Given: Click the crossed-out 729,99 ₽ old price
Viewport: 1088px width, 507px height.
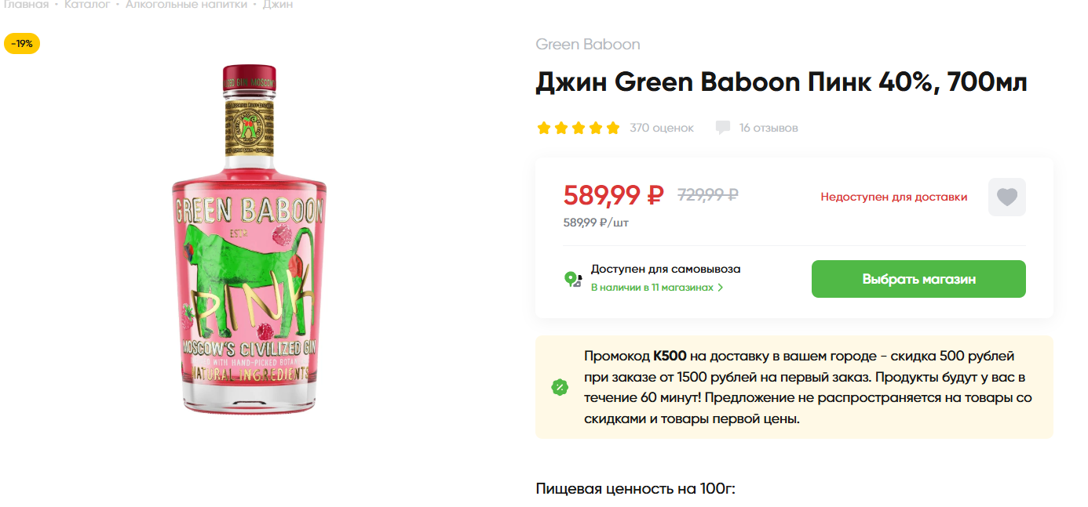Looking at the screenshot, I should [707, 194].
